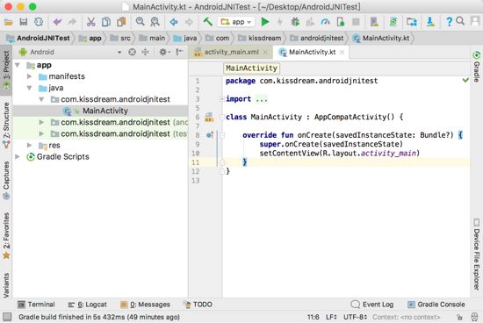Toggle the Captures tool window

point(6,180)
